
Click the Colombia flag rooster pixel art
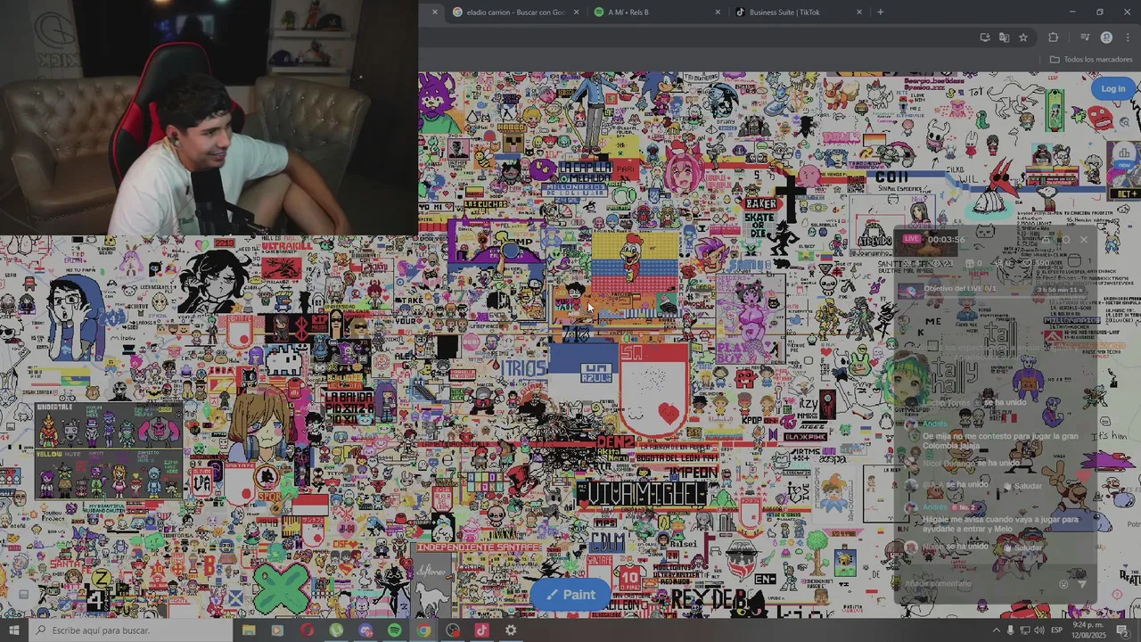(635, 262)
